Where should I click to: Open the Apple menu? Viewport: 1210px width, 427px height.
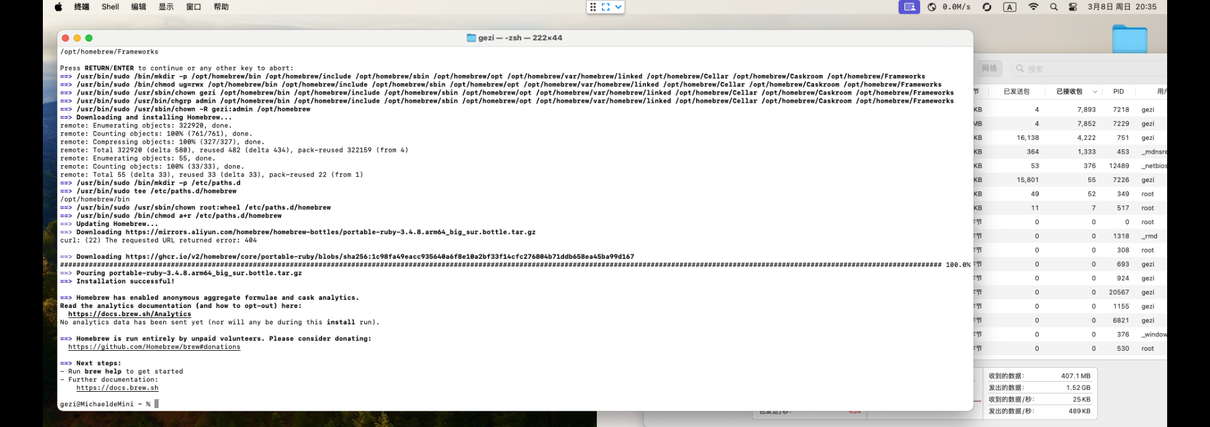[x=59, y=7]
